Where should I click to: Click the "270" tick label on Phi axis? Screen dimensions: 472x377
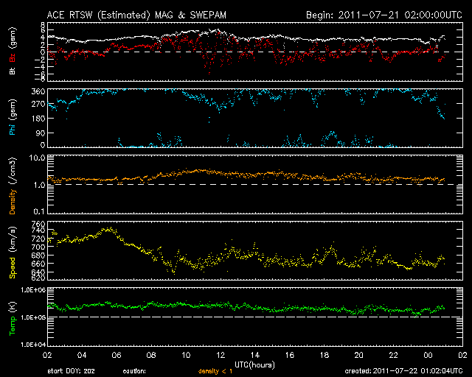[x=38, y=105]
